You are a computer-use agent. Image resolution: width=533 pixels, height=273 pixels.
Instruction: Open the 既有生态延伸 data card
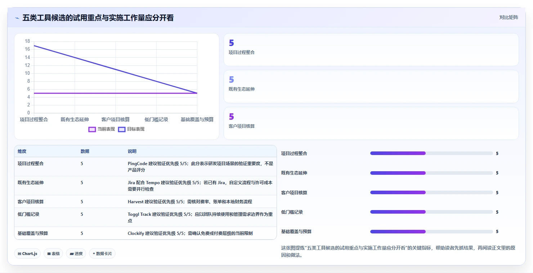[x=371, y=87]
